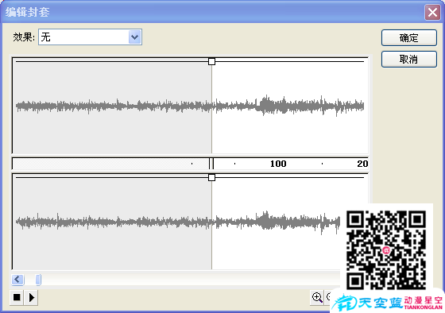The image size is (445, 313).
Task: Click the scrollbar left arrow
Action: pyautogui.click(x=17, y=280)
